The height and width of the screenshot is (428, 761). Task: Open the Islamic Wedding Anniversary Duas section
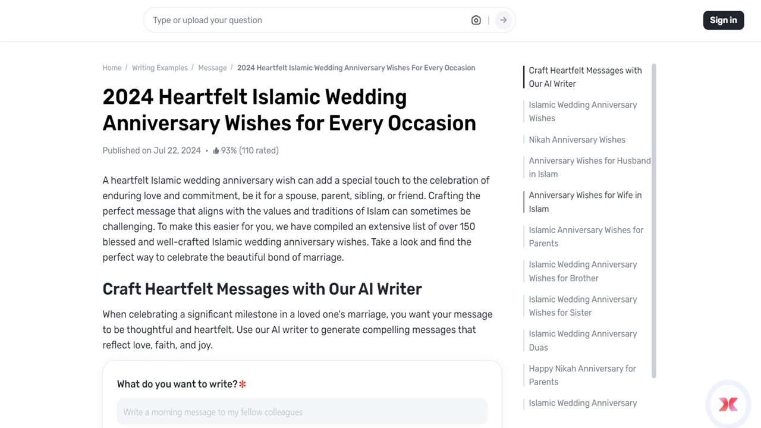pyautogui.click(x=583, y=340)
